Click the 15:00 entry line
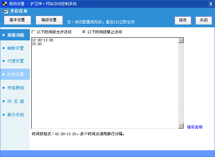This screenshot has width=215, height=157. pos(37,44)
